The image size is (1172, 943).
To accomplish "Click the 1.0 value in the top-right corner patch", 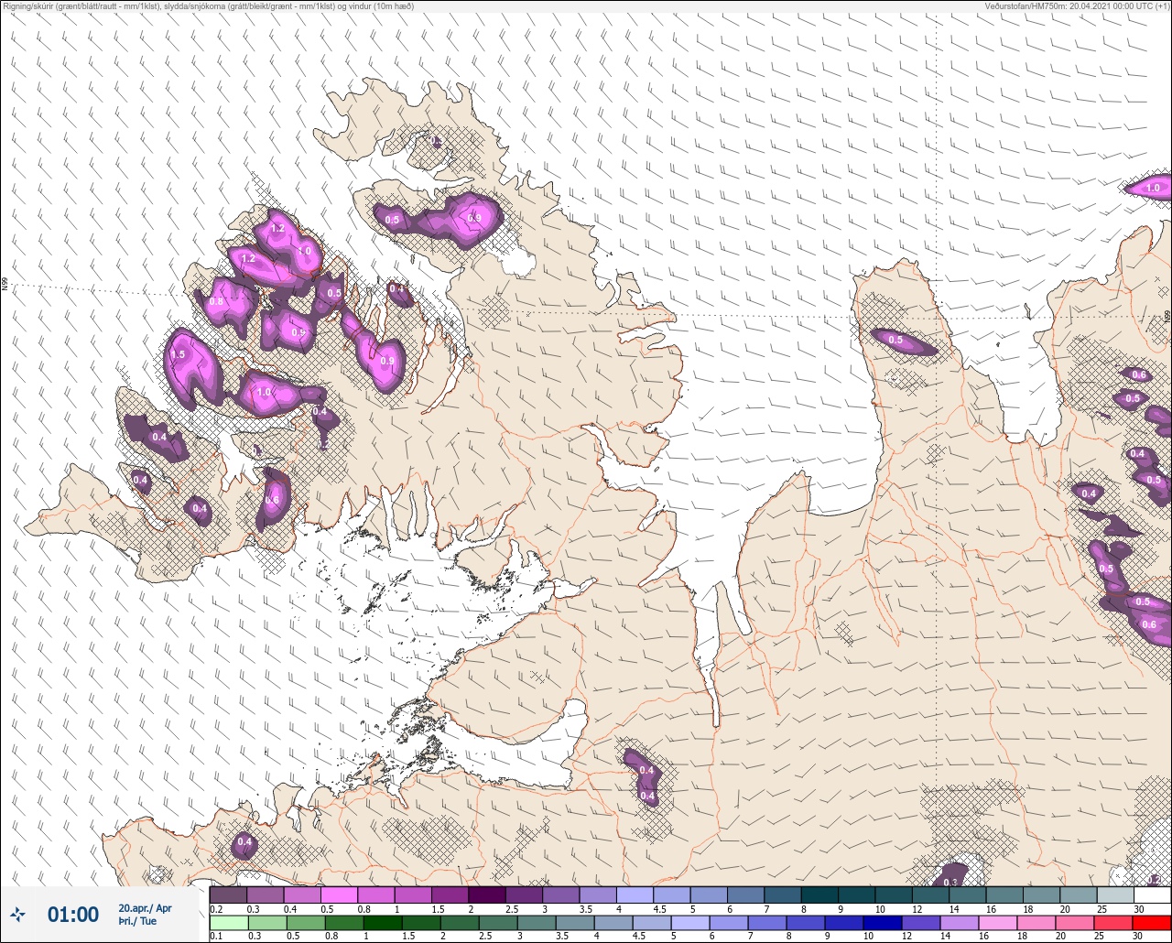I will pos(1153,188).
